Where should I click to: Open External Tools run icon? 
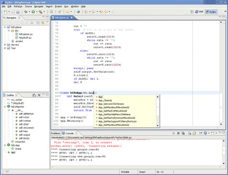pos(40,12)
